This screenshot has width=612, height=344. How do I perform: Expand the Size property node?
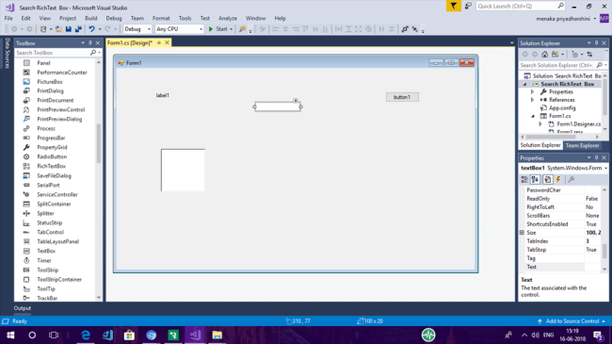point(522,233)
